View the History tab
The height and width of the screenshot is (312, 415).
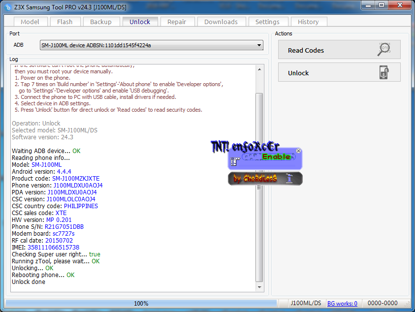click(308, 22)
